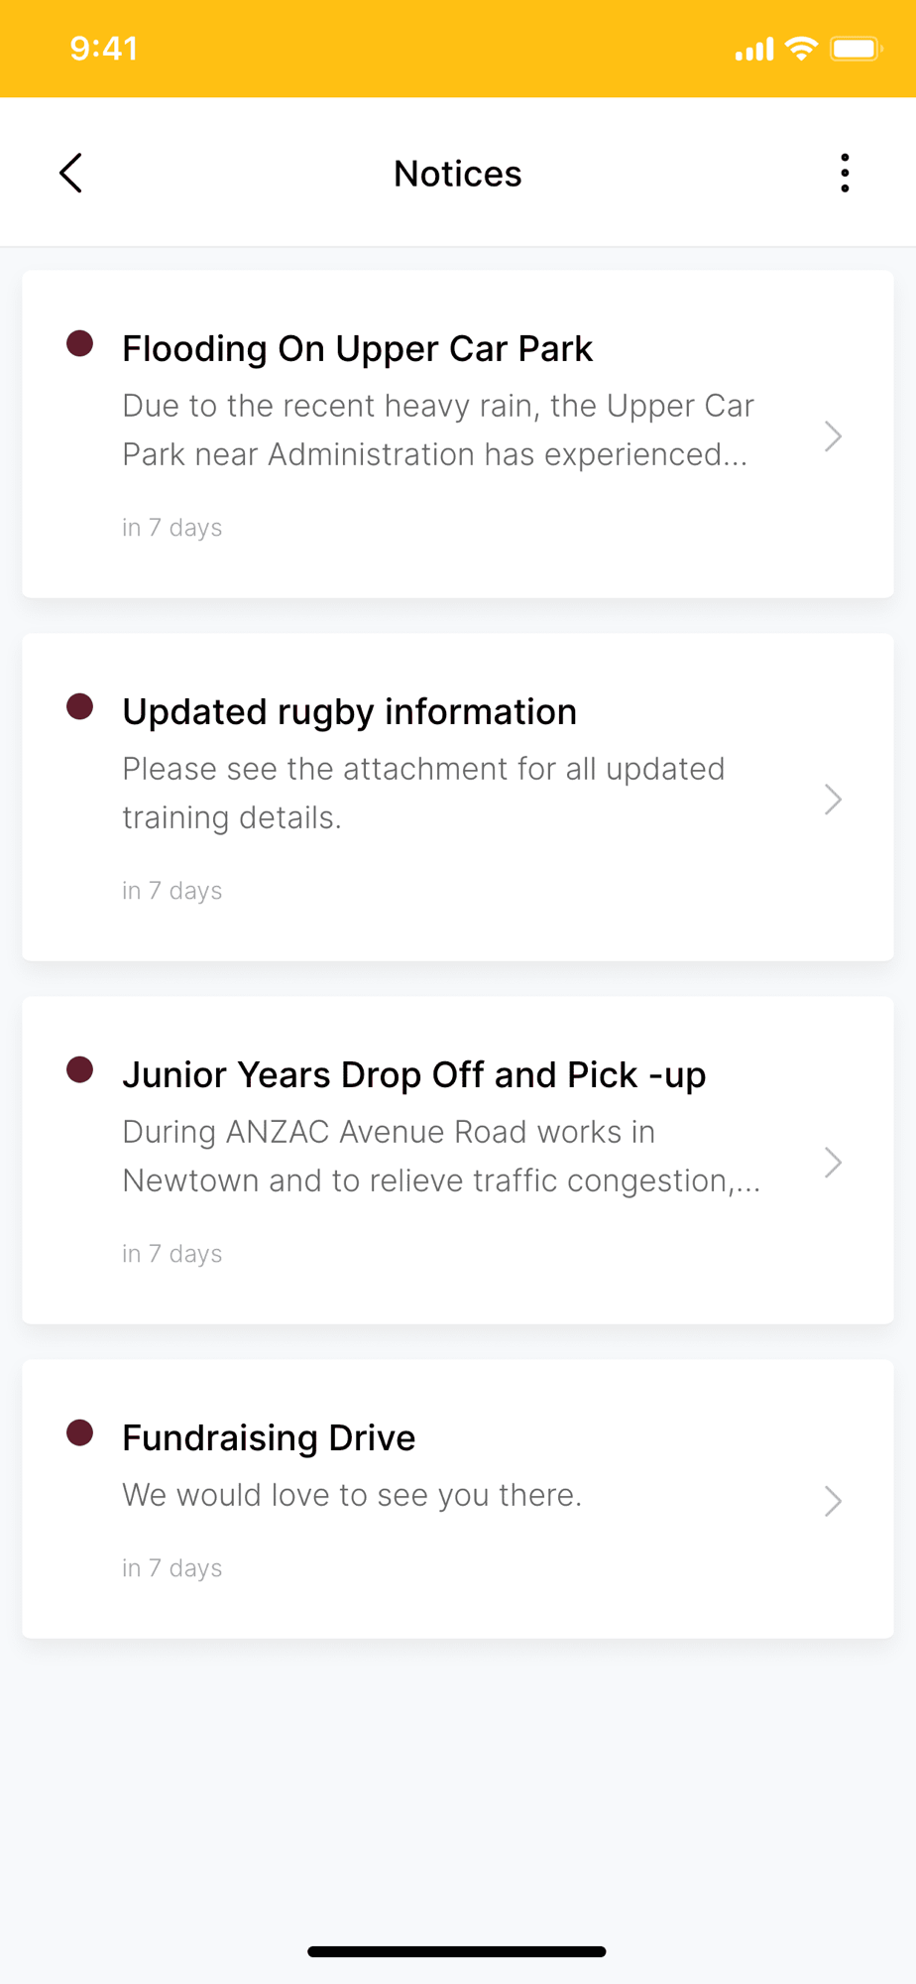Viewport: 916px width, 1984px height.
Task: Tap the back arrow icon
Action: coord(70,174)
